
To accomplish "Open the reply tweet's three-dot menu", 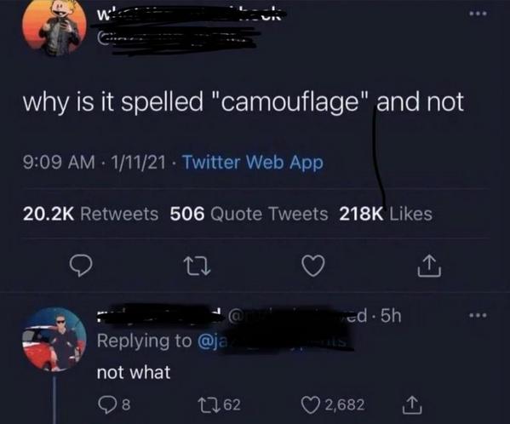I will tap(478, 315).
